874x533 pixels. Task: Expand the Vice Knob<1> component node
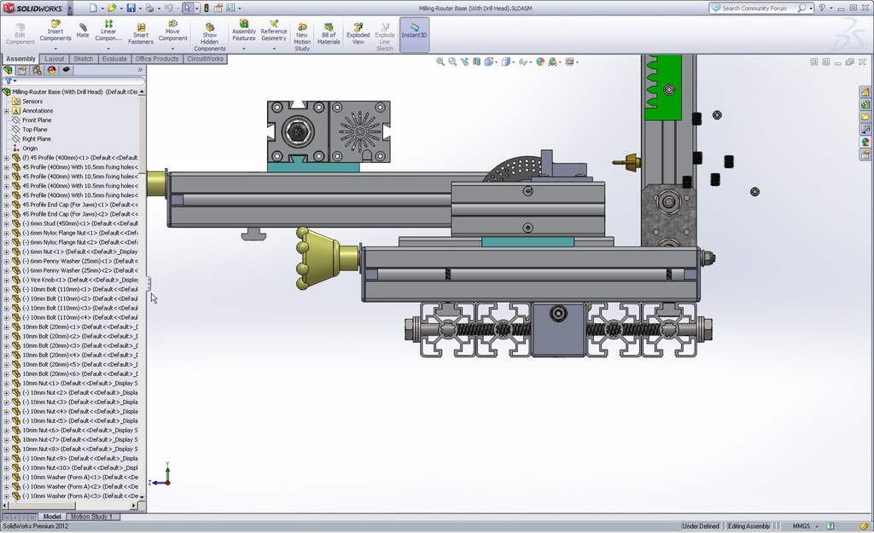pyautogui.click(x=7, y=280)
